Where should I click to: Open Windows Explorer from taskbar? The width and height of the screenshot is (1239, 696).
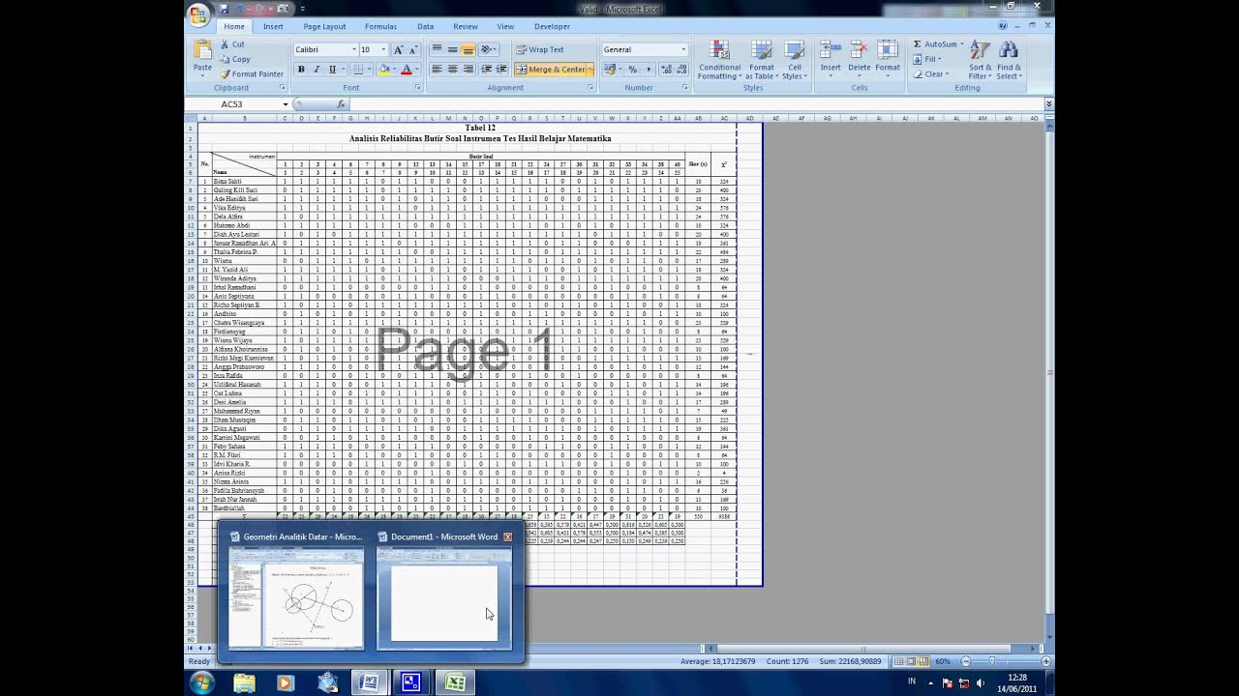(x=244, y=682)
